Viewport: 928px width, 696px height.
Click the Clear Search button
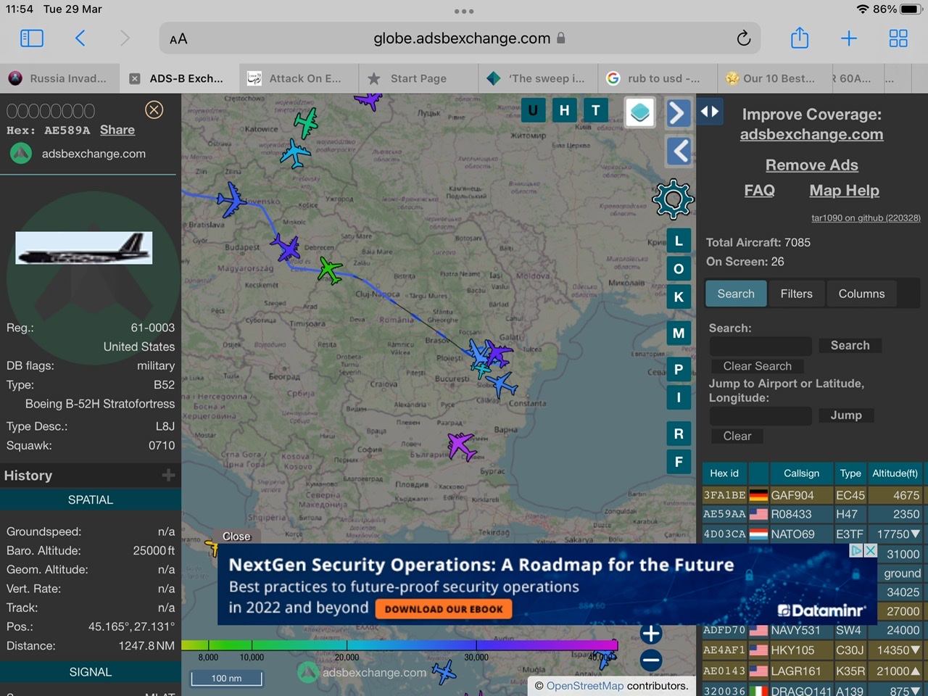click(758, 366)
